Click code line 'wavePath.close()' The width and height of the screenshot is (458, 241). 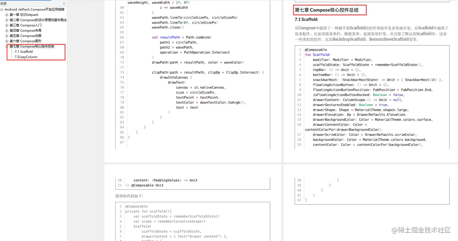(168, 27)
